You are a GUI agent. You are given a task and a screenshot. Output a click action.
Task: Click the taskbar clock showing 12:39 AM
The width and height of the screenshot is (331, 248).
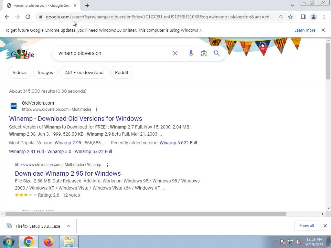click(315, 242)
